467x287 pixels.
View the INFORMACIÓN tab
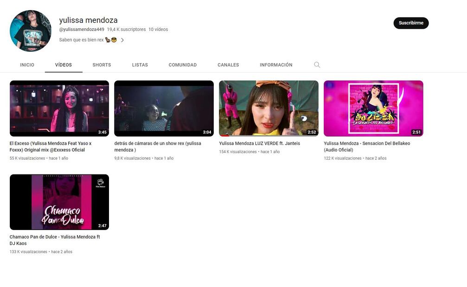tap(276, 65)
